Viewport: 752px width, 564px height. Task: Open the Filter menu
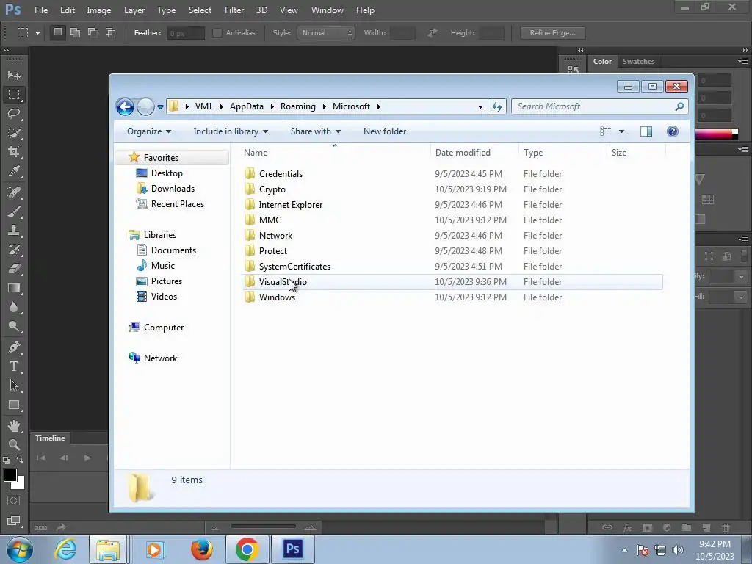point(234,10)
